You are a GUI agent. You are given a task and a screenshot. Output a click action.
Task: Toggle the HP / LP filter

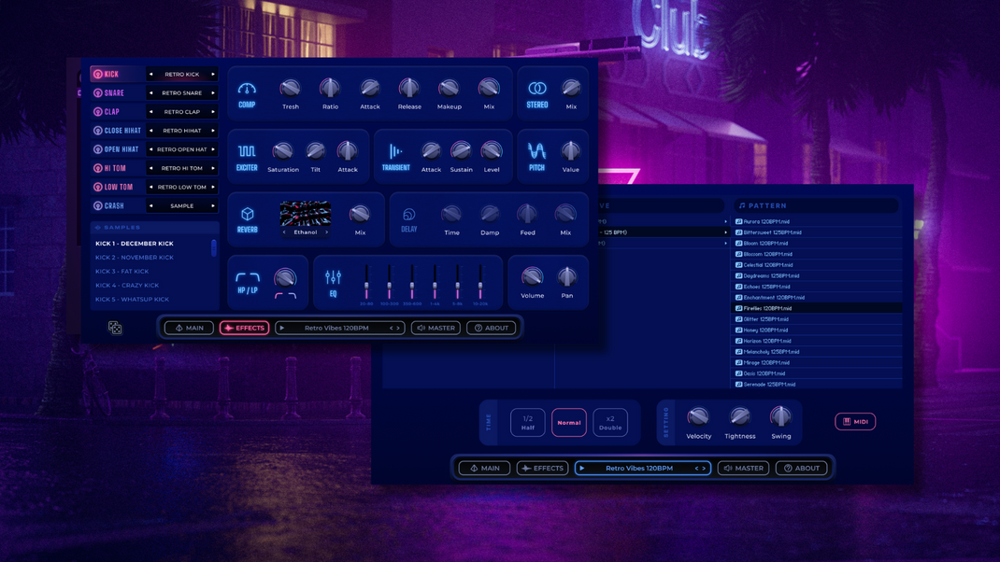pos(248,277)
